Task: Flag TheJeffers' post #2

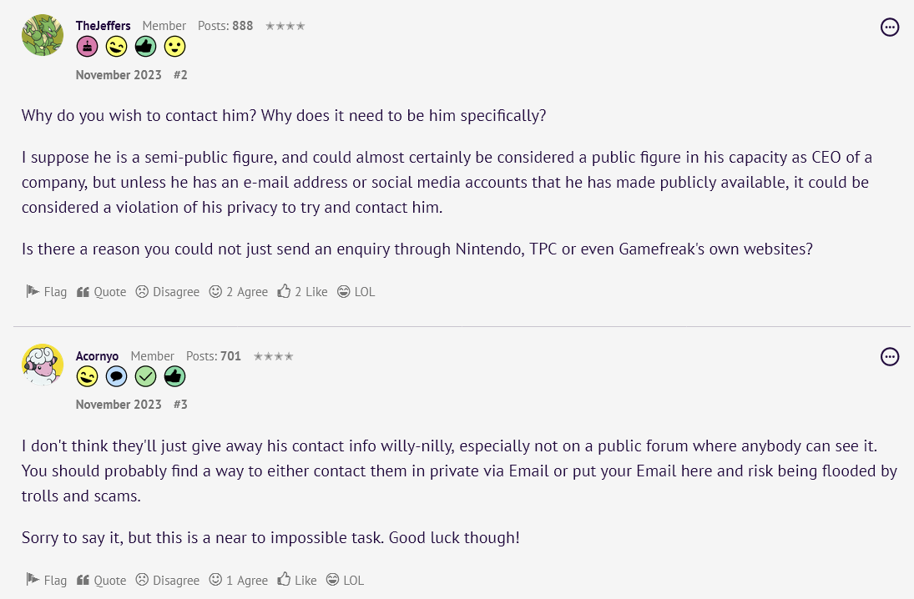Action: (x=47, y=292)
